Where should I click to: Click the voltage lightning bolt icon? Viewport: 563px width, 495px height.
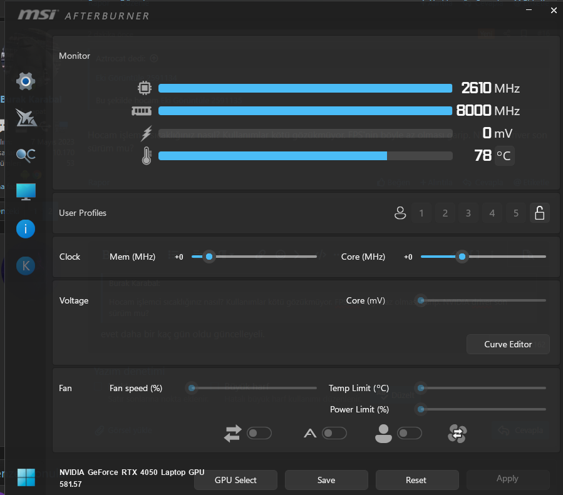(146, 133)
